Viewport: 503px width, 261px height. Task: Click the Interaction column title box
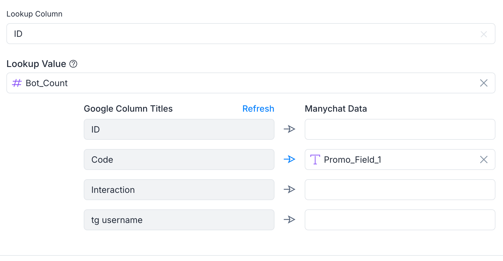[x=179, y=190]
